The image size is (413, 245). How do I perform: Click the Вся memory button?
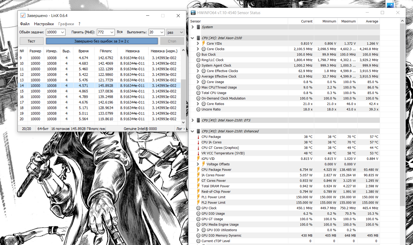point(120,32)
